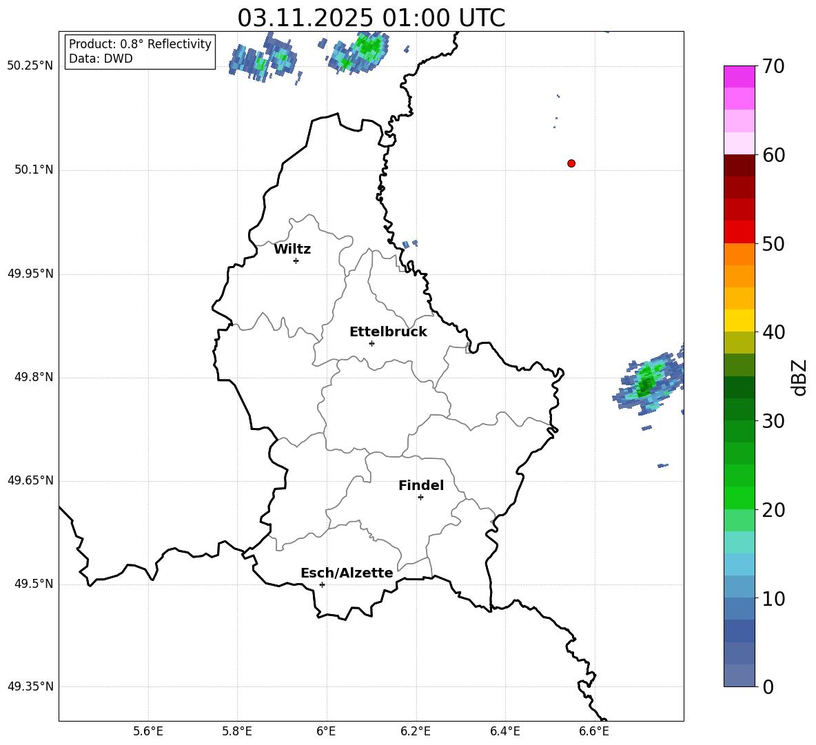Click the title 03.11.2025 01:00 UTC
This screenshot has width=816, height=745.
[371, 18]
